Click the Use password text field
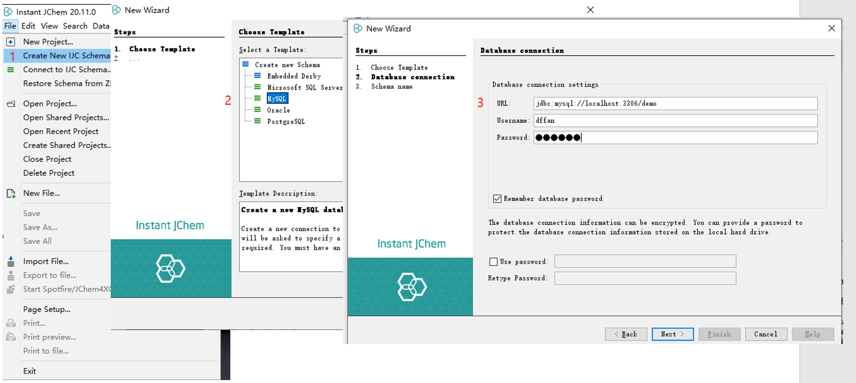Image resolution: width=856 pixels, height=383 pixels. pyautogui.click(x=645, y=261)
